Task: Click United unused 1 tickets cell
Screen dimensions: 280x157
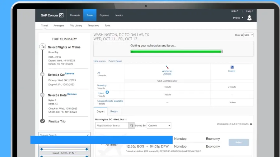Action: coord(232,102)
